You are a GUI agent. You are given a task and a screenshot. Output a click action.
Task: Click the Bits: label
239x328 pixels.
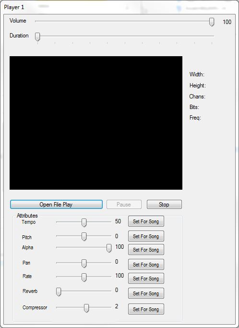[194, 107]
